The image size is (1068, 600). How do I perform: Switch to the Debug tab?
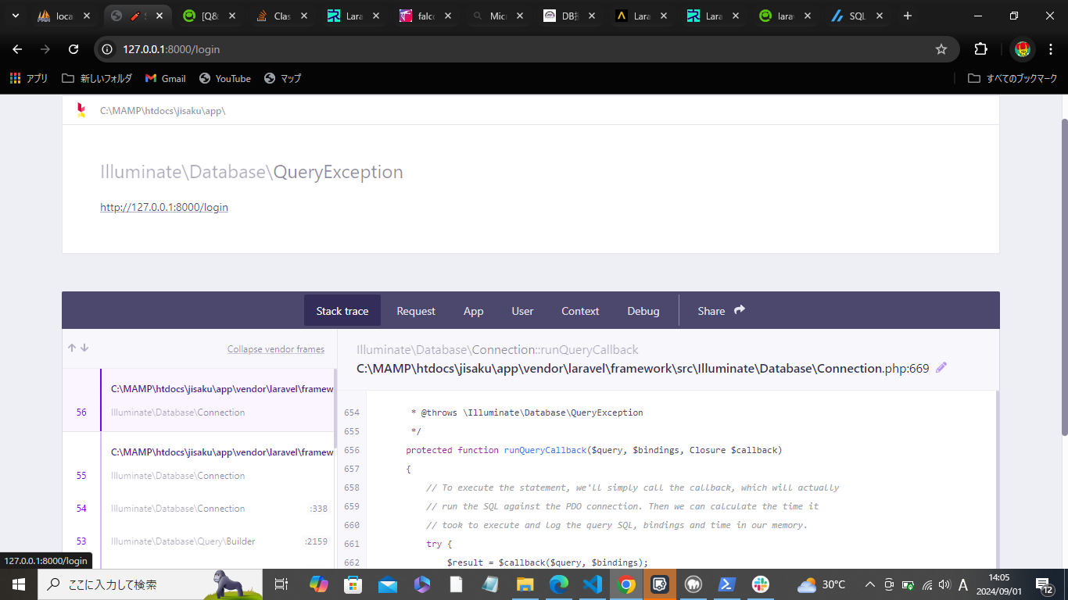[x=643, y=310]
